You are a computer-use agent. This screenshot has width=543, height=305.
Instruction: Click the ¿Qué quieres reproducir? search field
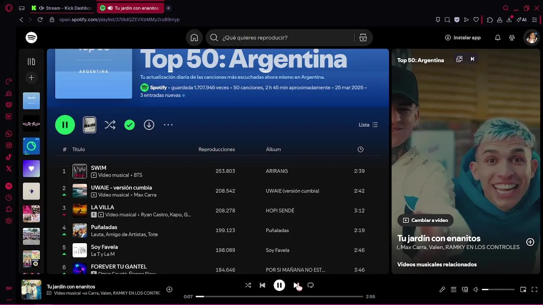click(281, 38)
